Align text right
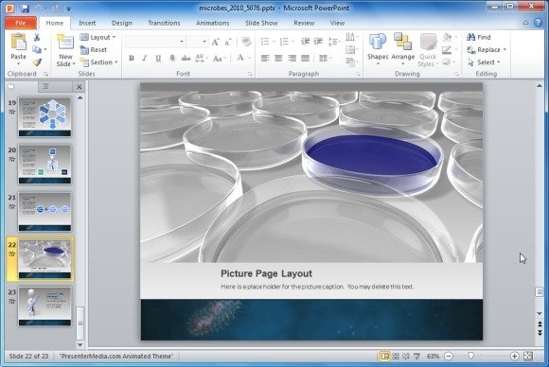The height and width of the screenshot is (367, 549). (x=292, y=58)
